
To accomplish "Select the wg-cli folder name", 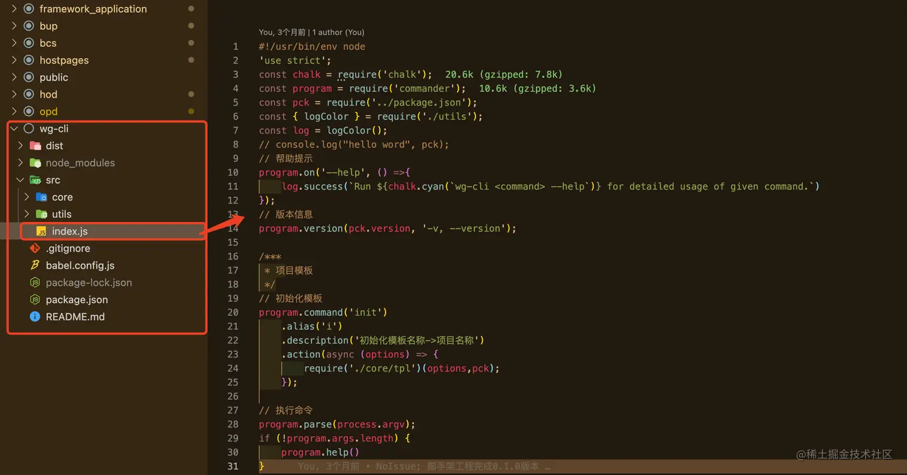I will 54,128.
